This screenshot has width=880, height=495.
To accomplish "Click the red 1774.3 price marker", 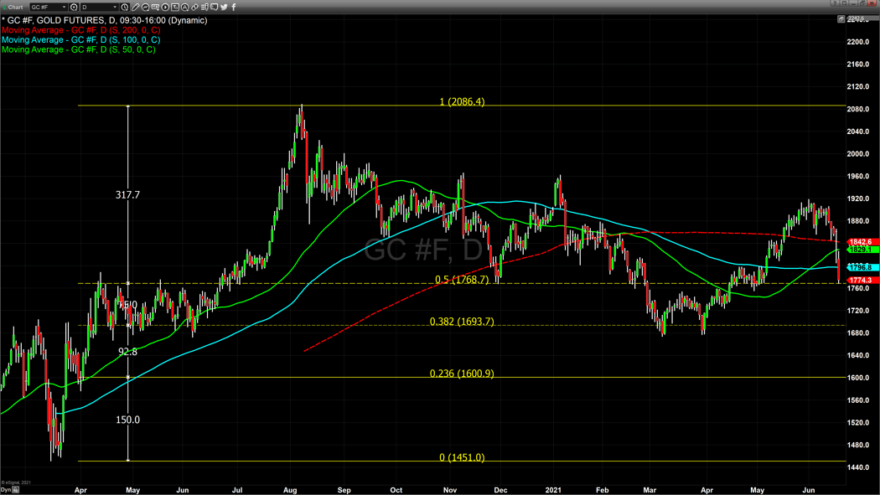I will pos(861,280).
